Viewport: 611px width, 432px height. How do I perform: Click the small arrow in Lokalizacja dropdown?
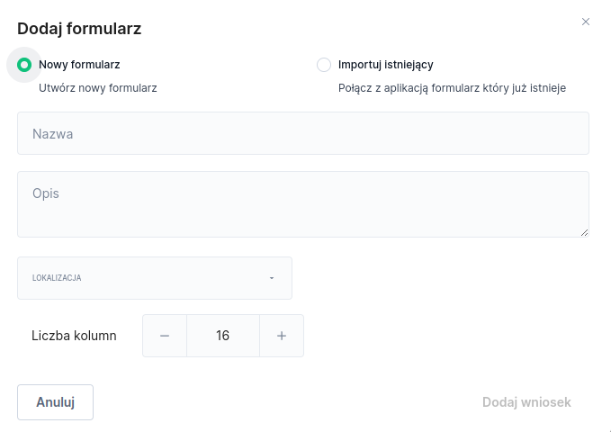(x=272, y=278)
